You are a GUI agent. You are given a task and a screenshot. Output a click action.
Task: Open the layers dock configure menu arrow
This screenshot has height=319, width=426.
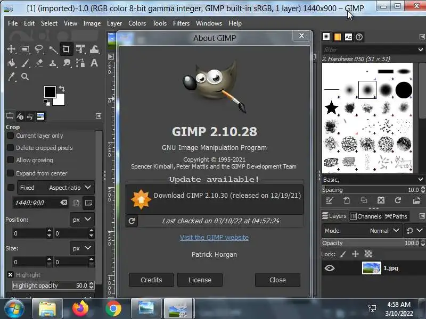(422, 216)
